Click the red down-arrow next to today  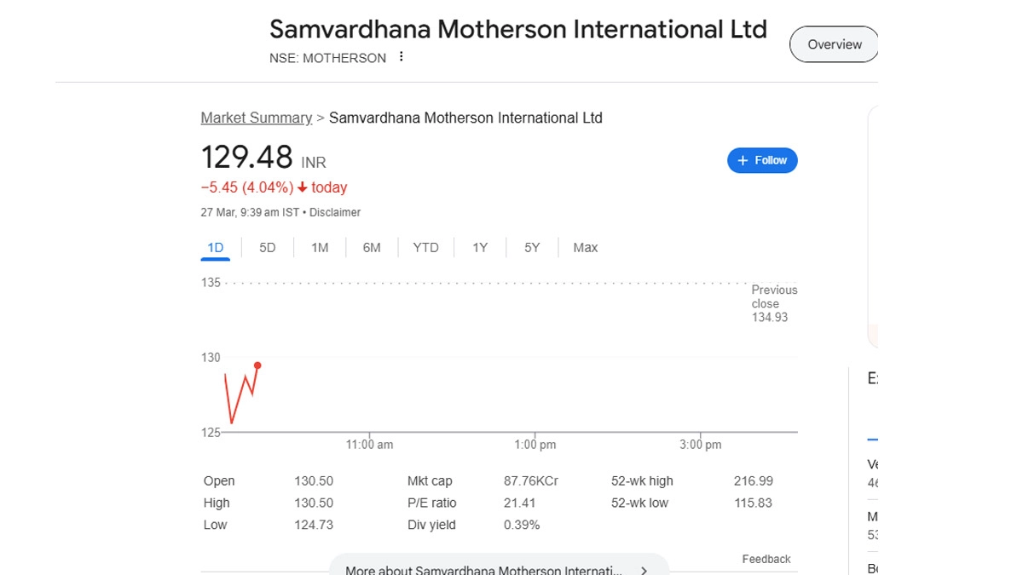pos(303,187)
